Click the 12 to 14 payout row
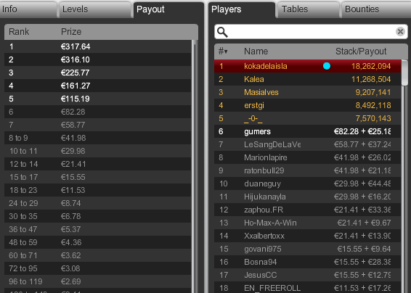Screen dimensions: 411x293 coord(98,164)
